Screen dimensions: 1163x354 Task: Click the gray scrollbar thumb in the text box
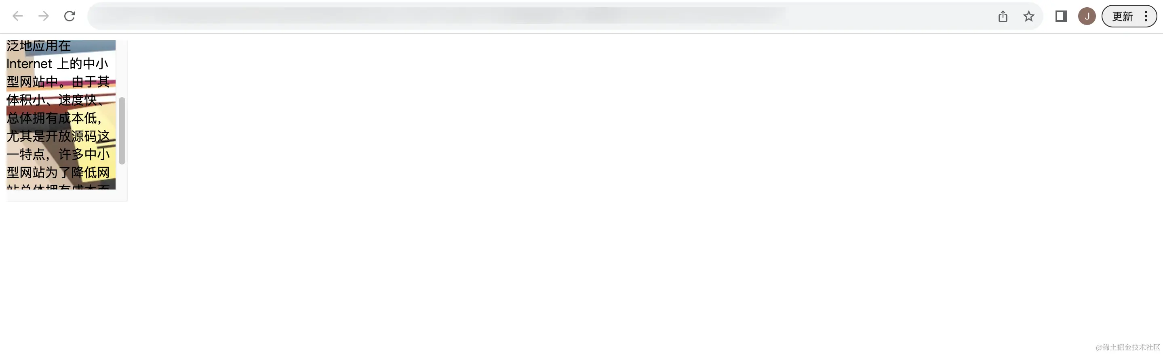tap(122, 131)
